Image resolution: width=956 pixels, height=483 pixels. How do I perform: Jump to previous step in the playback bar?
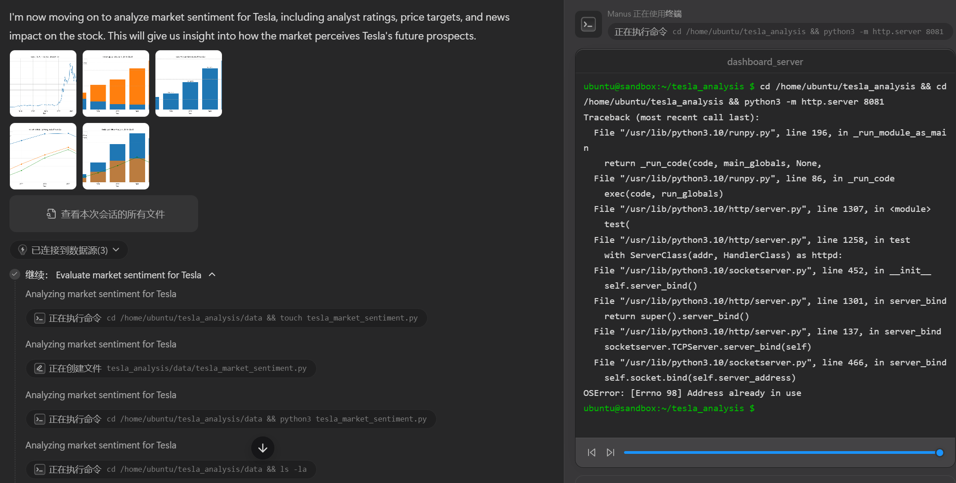(592, 452)
